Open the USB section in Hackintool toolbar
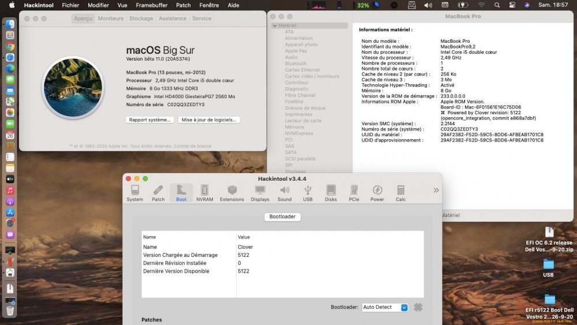This screenshot has height=325, width=577. tap(308, 193)
